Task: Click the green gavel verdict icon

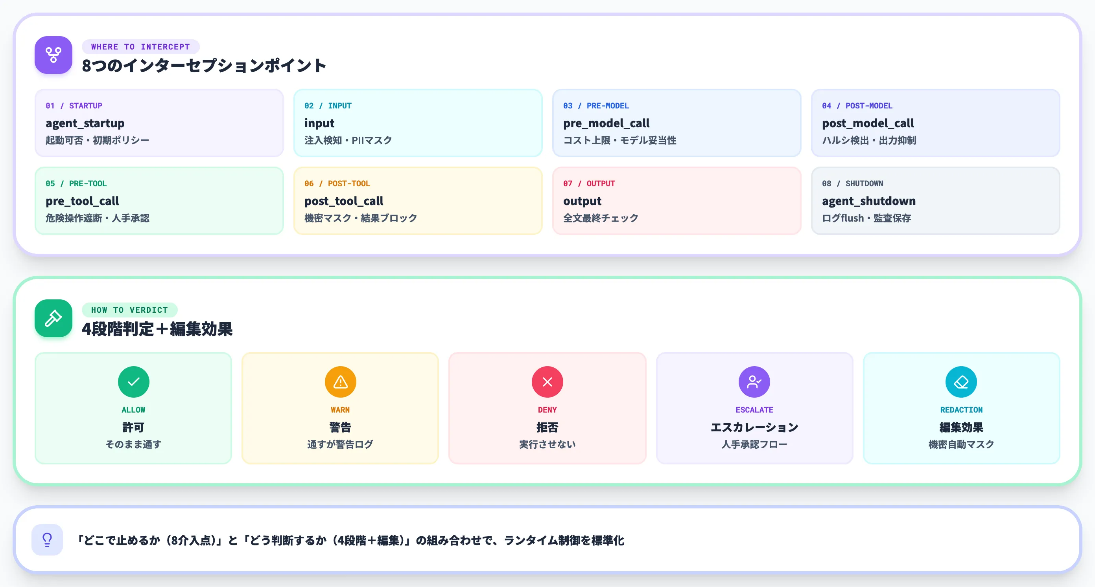Action: (53, 318)
